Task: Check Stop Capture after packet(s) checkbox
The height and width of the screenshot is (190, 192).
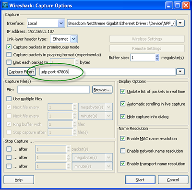Action: tap(9, 149)
